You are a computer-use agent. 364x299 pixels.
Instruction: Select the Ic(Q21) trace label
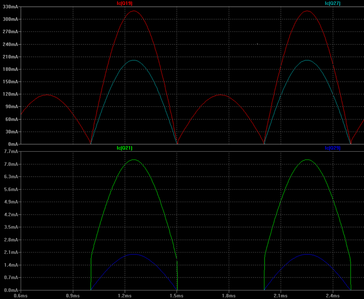tap(124, 148)
